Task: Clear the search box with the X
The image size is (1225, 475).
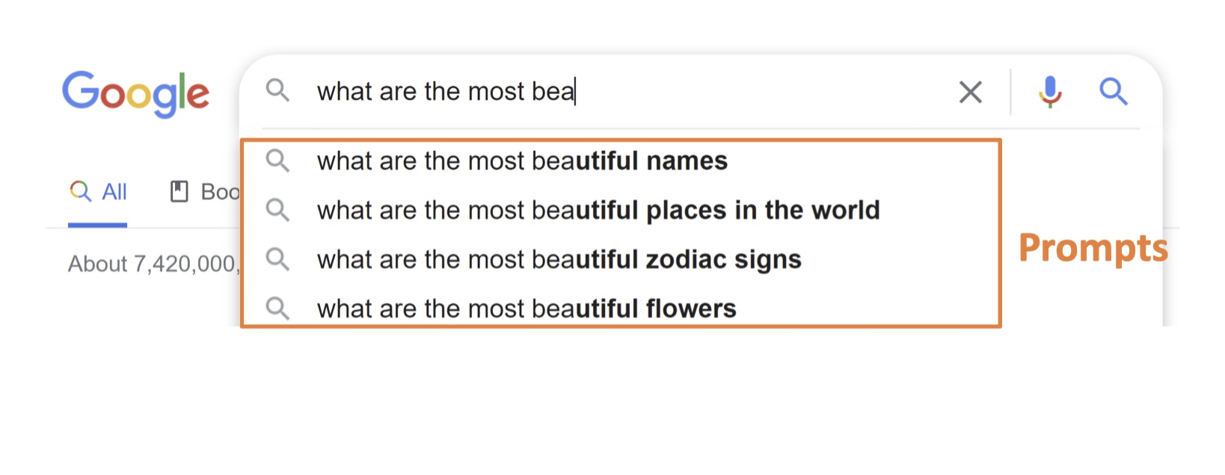Action: click(x=970, y=93)
